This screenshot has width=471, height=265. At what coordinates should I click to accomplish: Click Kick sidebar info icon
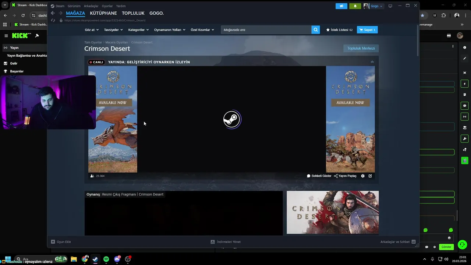(465, 47)
